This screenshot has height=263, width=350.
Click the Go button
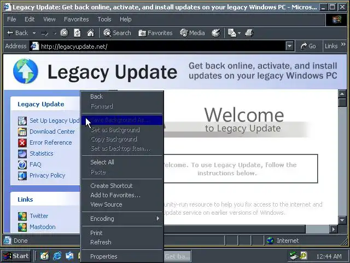pos(308,46)
